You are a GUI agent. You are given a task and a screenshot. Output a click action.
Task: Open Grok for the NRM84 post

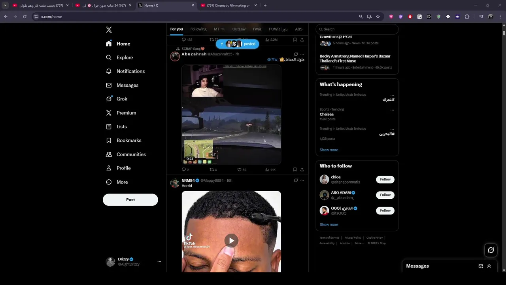pyautogui.click(x=296, y=180)
